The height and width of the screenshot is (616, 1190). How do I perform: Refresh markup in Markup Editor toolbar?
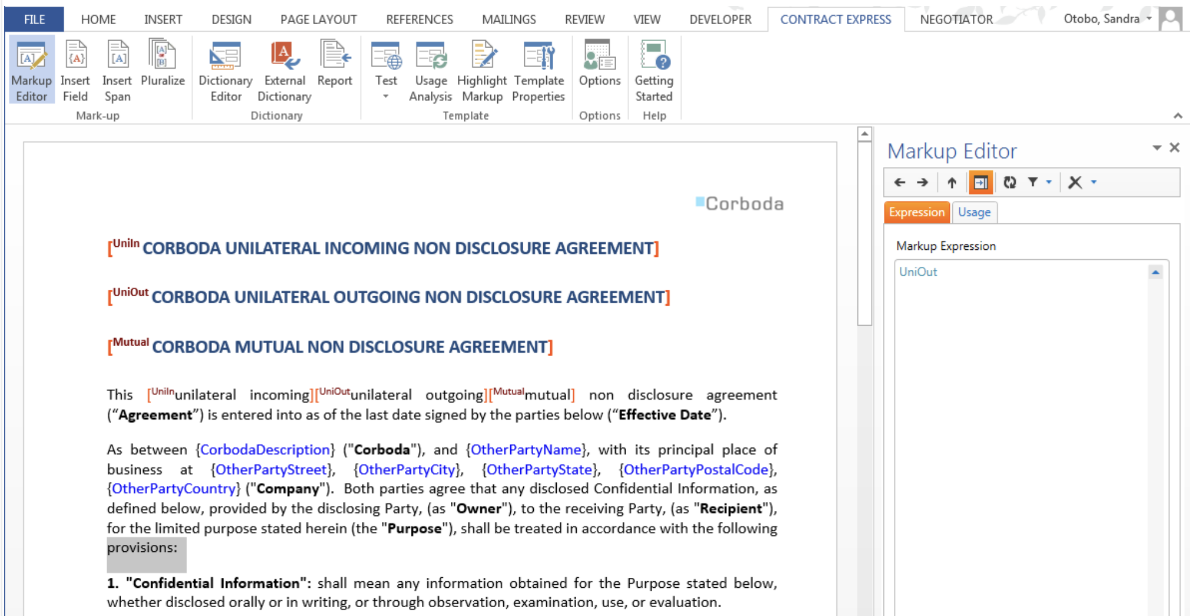(x=1009, y=182)
